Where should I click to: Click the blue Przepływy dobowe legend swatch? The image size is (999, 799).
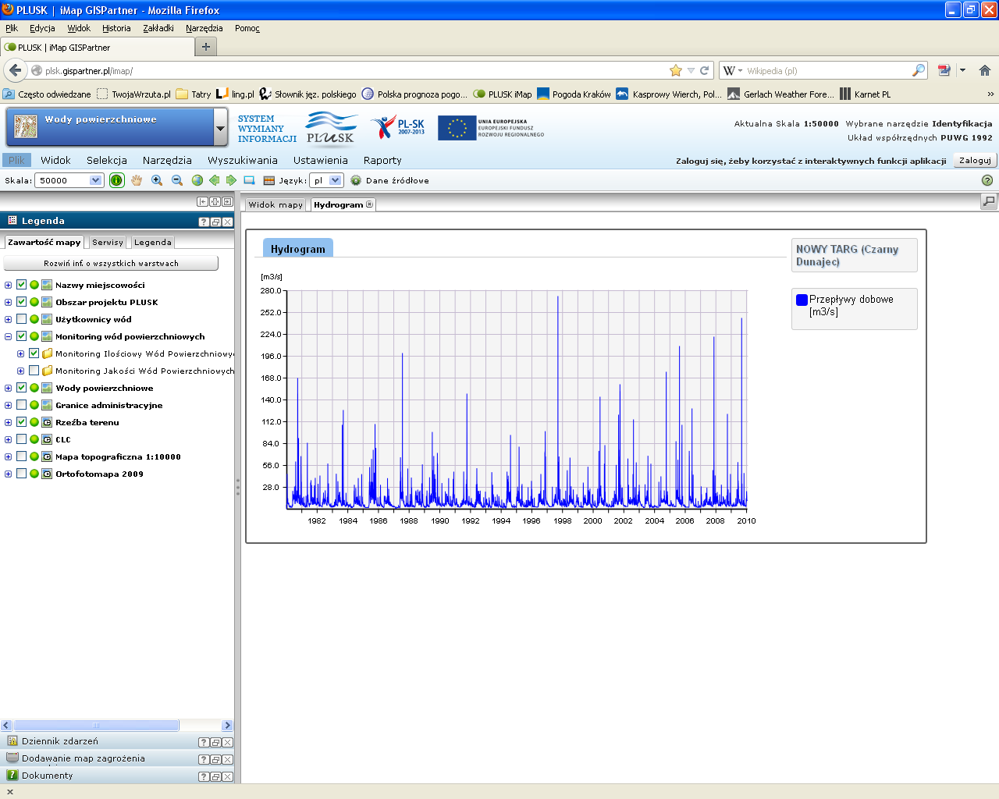pyautogui.click(x=802, y=300)
